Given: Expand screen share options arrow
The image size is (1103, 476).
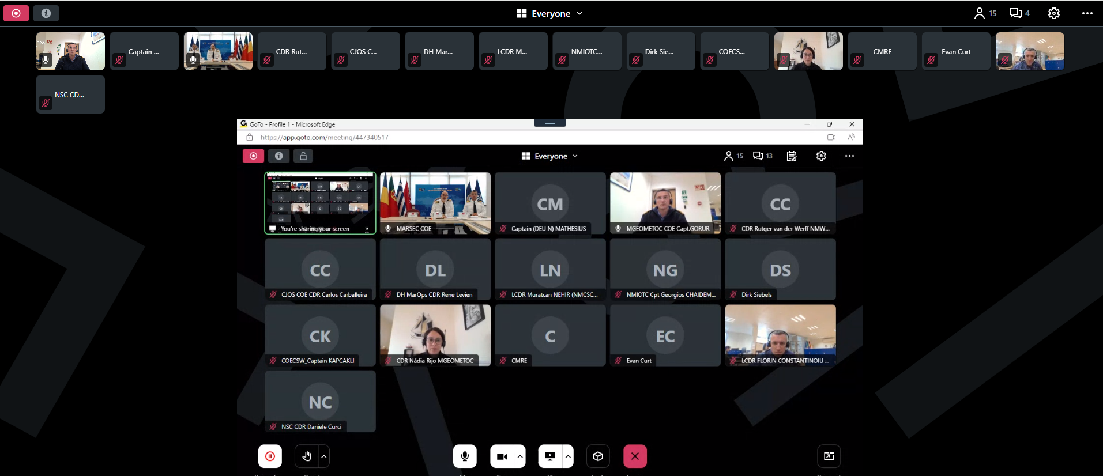Looking at the screenshot, I should pos(569,456).
